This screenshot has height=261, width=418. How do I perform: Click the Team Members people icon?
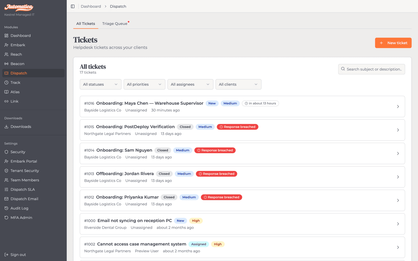pyautogui.click(x=6, y=180)
